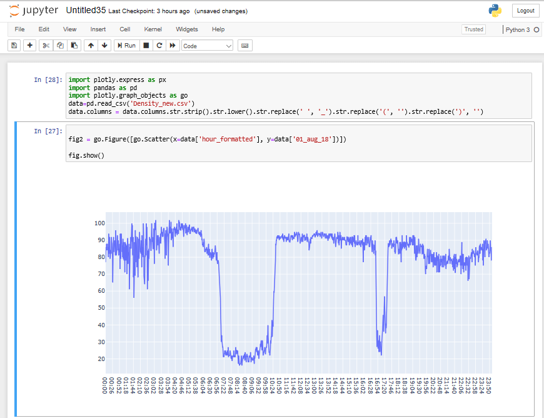Open the cell type Code dropdown

pos(207,46)
